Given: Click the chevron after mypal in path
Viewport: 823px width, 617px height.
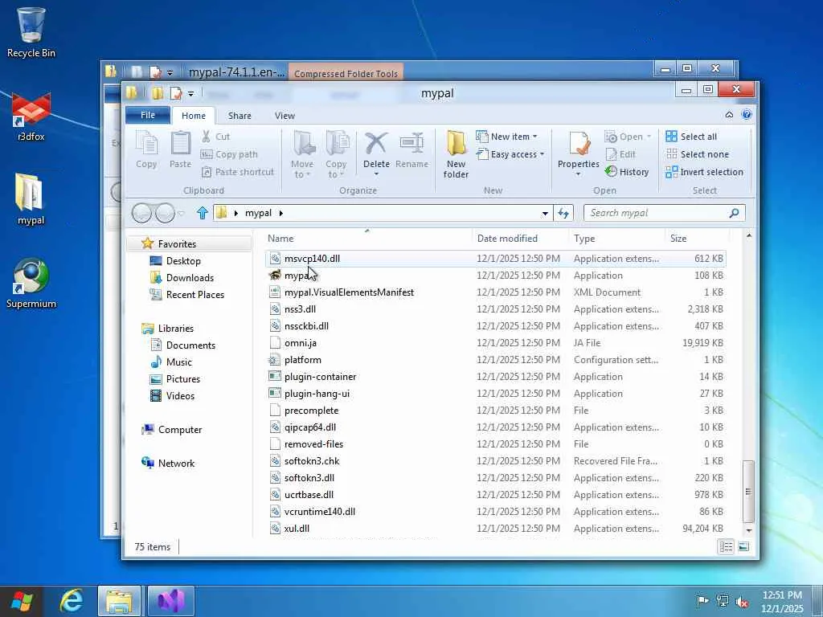Looking at the screenshot, I should tap(281, 213).
